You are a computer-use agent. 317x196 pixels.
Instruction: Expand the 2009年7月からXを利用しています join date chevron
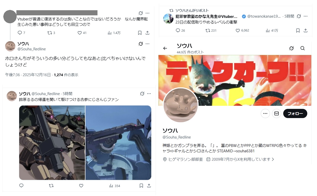pyautogui.click(x=273, y=159)
